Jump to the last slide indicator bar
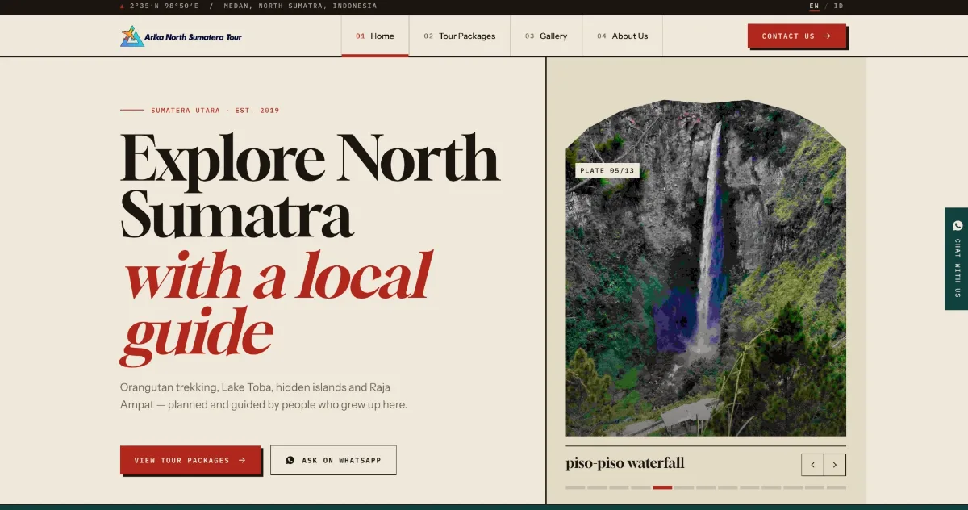The height and width of the screenshot is (510, 968). (837, 487)
